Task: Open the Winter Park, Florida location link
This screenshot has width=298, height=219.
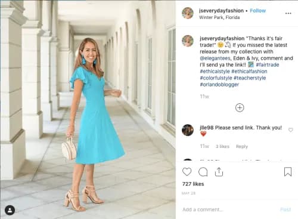Action: pos(219,17)
